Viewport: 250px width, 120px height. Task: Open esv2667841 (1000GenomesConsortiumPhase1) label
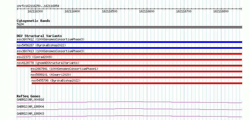[64, 69]
